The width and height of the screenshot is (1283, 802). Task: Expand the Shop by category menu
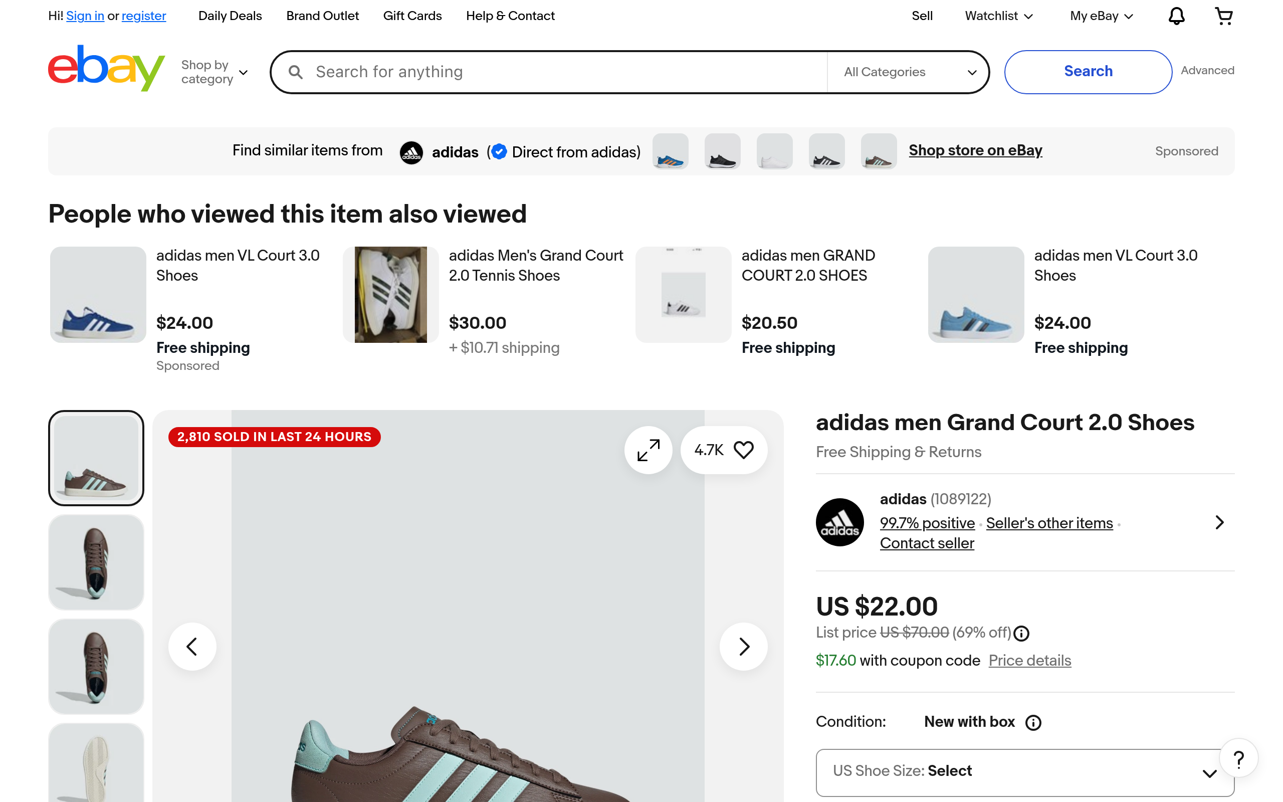(214, 72)
